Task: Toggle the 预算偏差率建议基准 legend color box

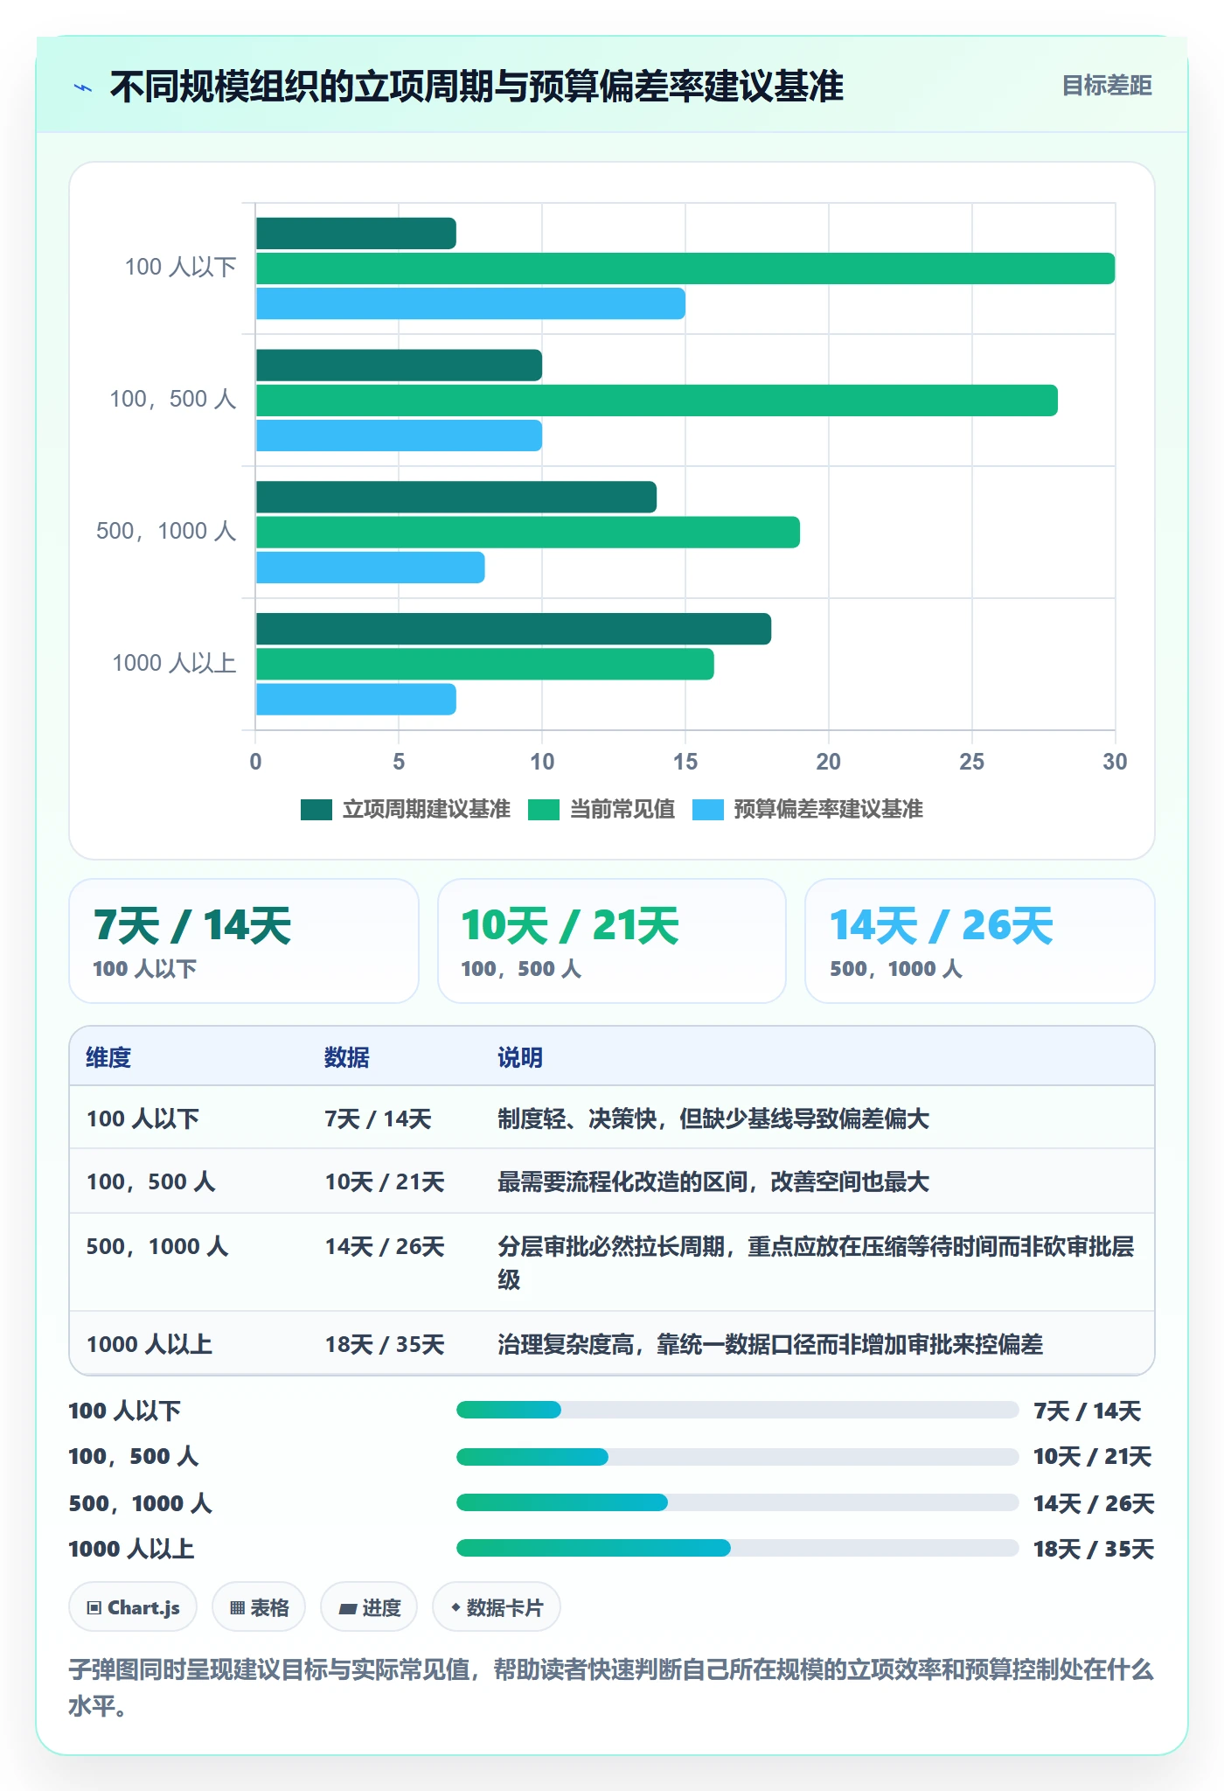Action: pyautogui.click(x=708, y=810)
